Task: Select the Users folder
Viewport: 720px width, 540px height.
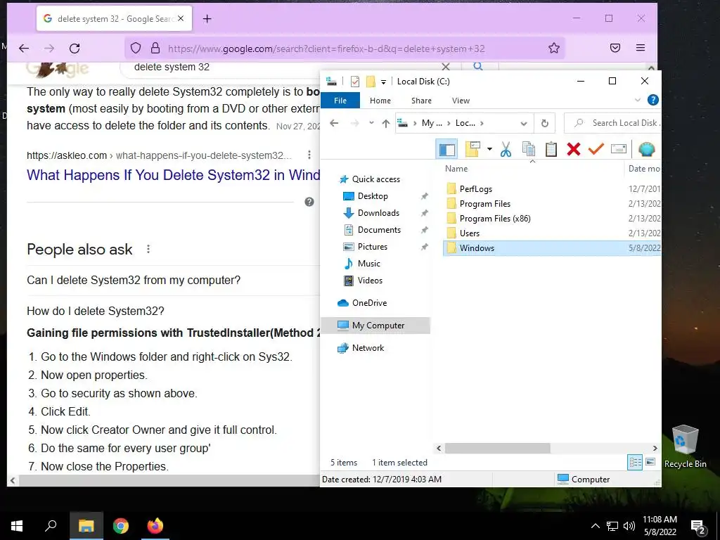Action: click(469, 233)
